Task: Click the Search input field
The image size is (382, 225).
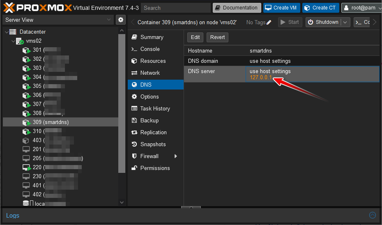Action: (x=175, y=8)
